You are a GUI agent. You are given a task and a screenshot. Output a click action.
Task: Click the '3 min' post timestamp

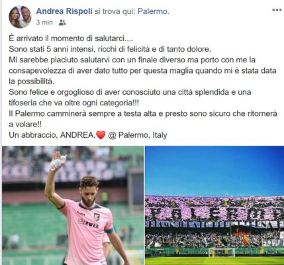click(x=44, y=23)
